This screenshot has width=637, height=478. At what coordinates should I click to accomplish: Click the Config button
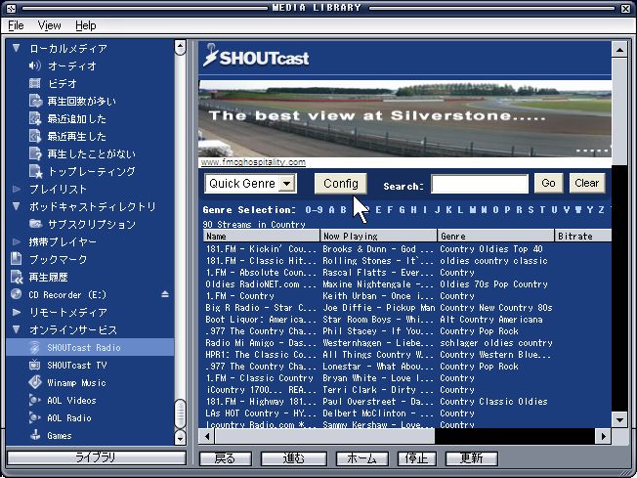(x=341, y=184)
